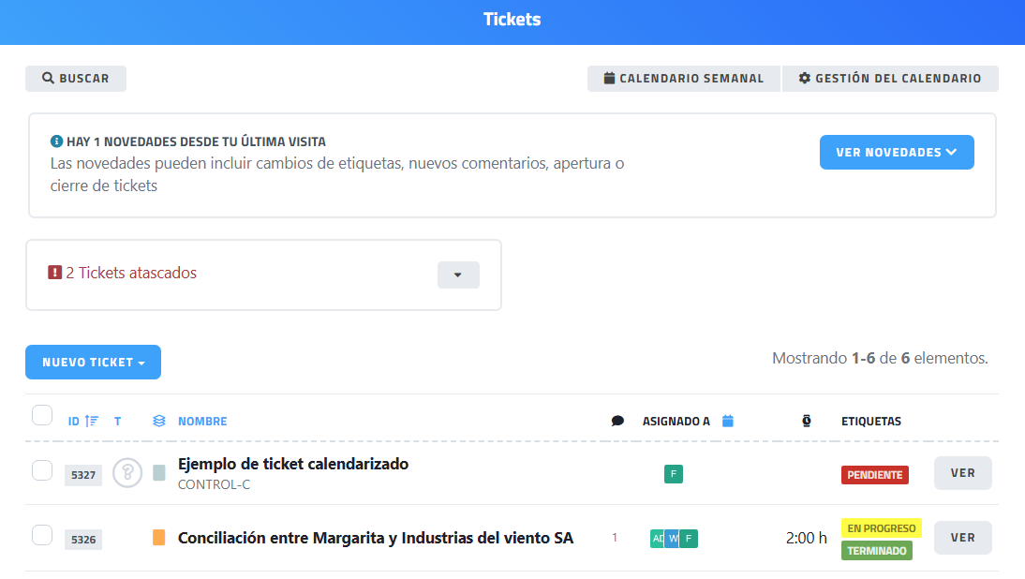Viewport: 1025px width, 579px height.
Task: Click the green F assignee badge on ticket 5327
Action: point(674,474)
